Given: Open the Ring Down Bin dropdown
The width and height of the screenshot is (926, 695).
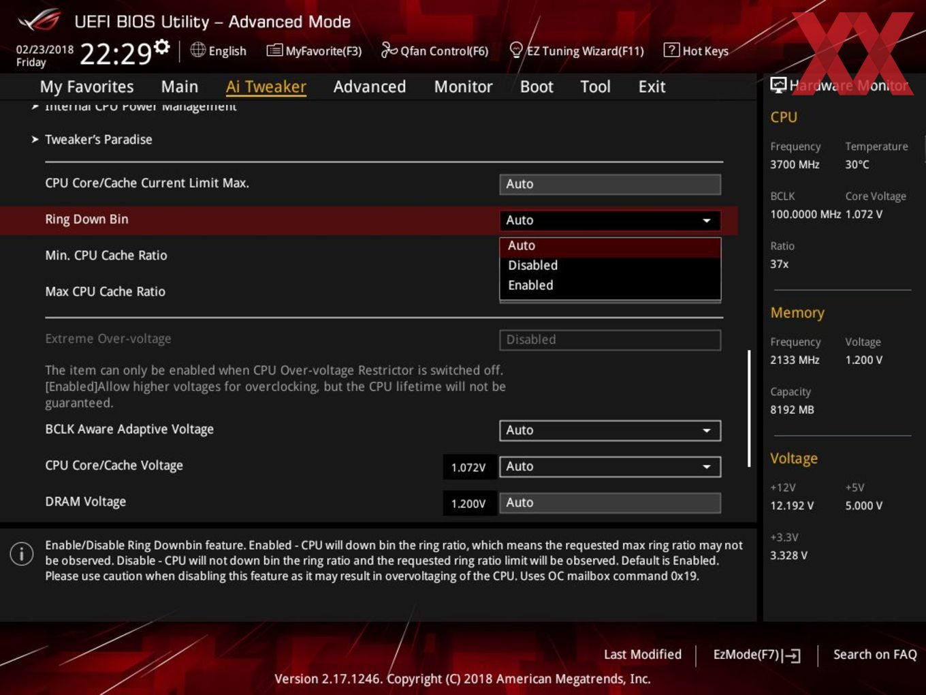Looking at the screenshot, I should click(x=610, y=220).
